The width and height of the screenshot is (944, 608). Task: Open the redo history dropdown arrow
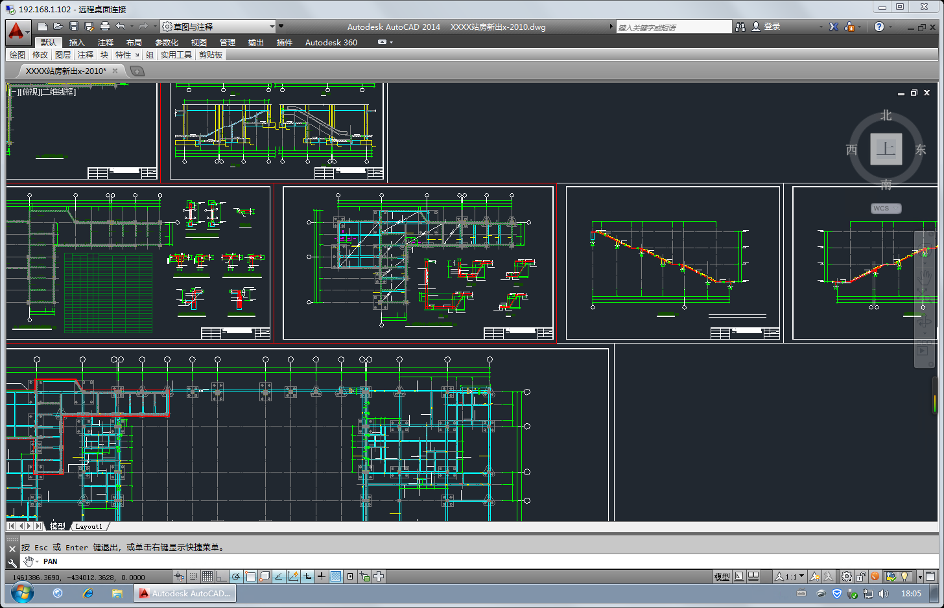pos(154,27)
